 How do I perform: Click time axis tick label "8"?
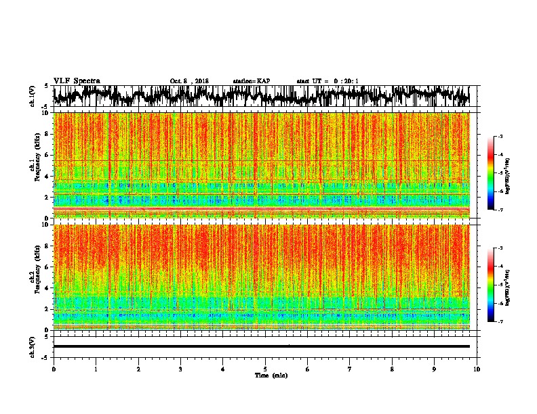click(392, 369)
